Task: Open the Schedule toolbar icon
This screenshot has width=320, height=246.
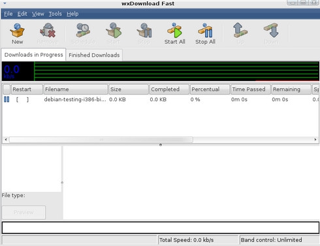Action: 83,33
